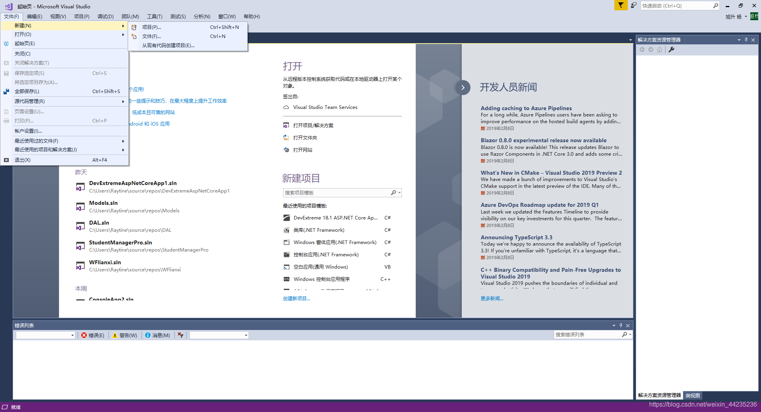
Task: Open the Edit (编辑) menu
Action: click(34, 17)
